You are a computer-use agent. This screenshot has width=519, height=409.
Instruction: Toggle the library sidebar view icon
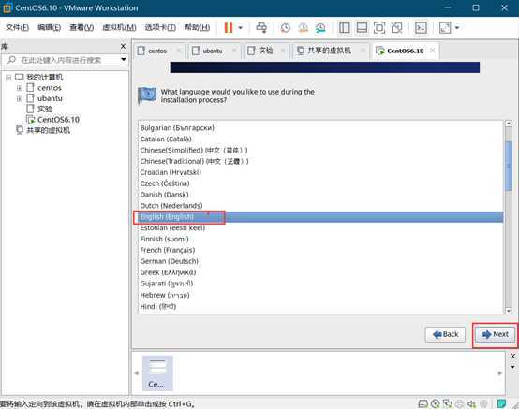345,28
